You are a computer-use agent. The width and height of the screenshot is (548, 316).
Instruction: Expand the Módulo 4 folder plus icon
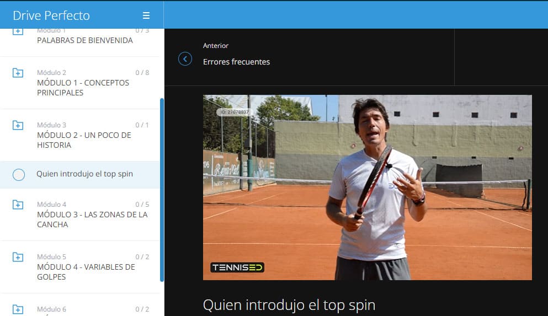pos(18,204)
